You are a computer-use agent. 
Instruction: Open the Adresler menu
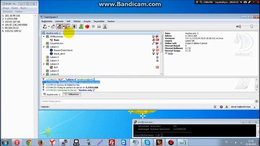59,21
